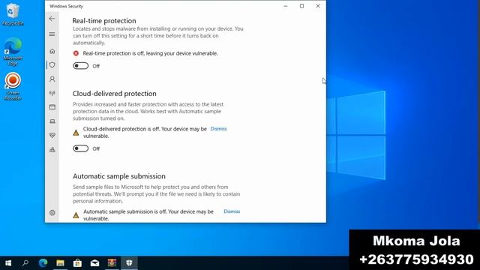Click the Windows Security title text
This screenshot has width=480, height=270.
[66, 6]
